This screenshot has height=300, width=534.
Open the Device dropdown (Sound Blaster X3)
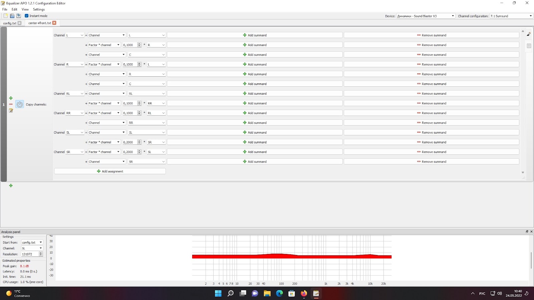pyautogui.click(x=426, y=16)
